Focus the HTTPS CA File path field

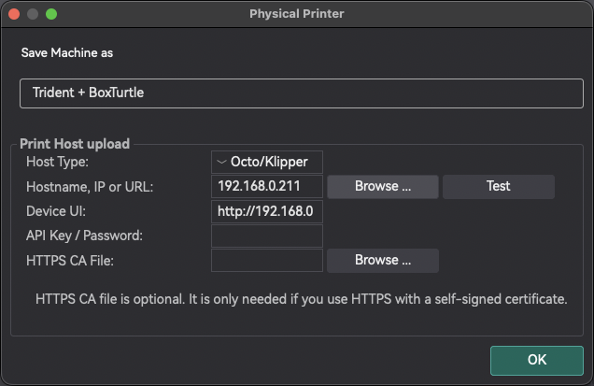(x=267, y=260)
